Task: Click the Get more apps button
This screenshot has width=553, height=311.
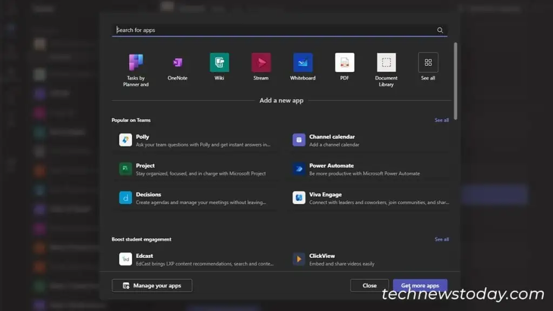Action: 420,286
